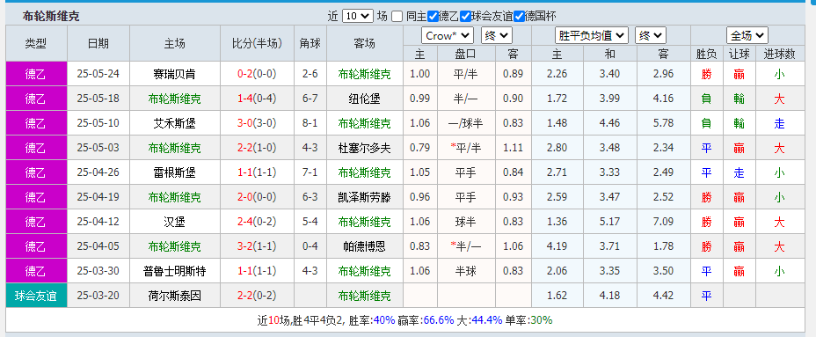Open home team 雷根斯堡
816x337 pixels.
(x=174, y=172)
